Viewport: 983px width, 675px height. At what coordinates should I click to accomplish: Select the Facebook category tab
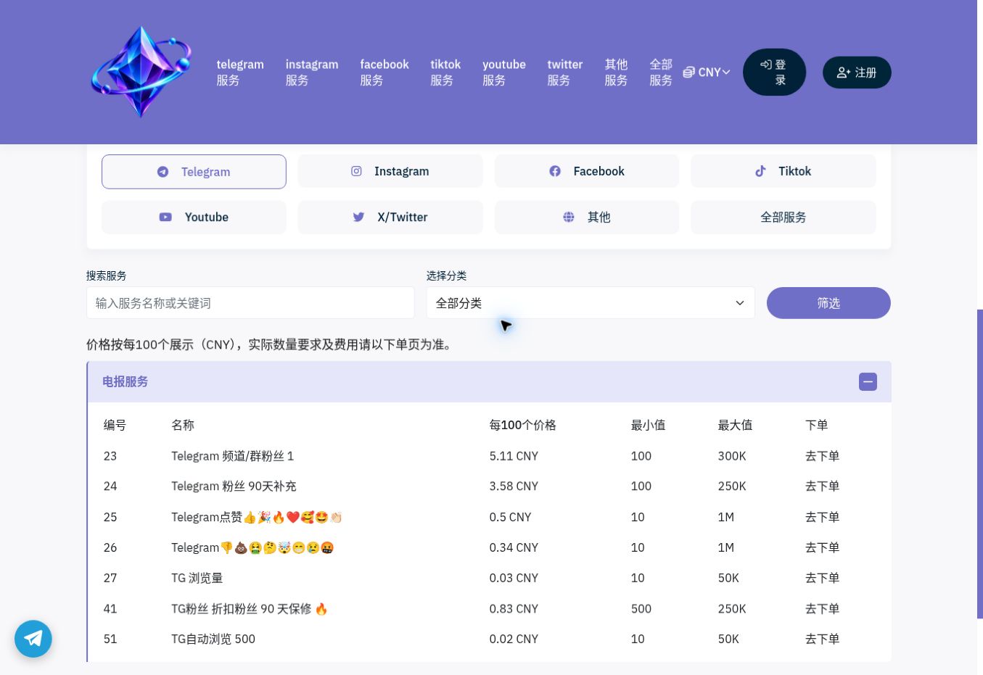[587, 171]
